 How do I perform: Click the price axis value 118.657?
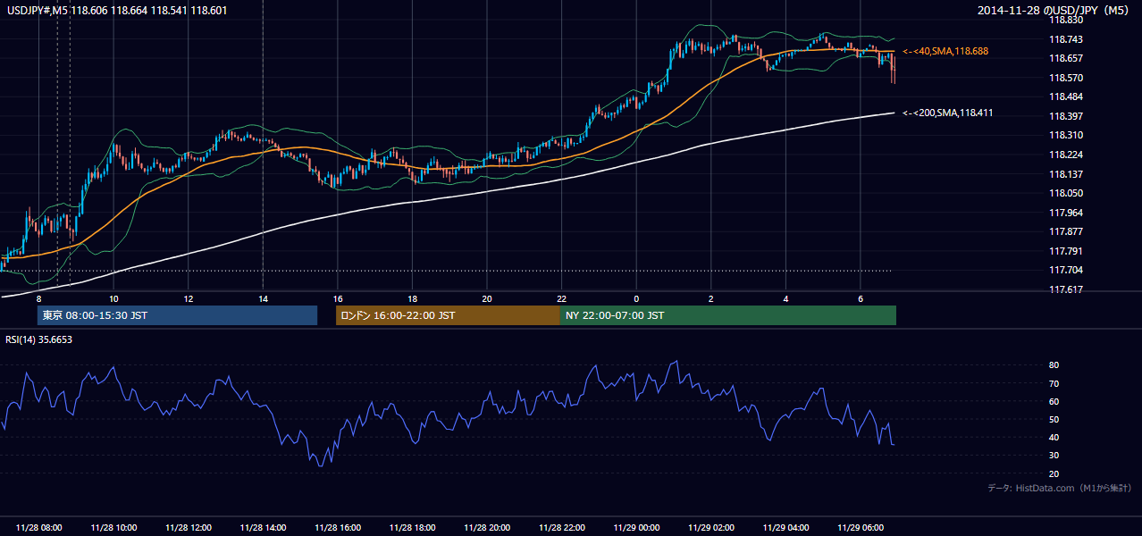point(1064,58)
